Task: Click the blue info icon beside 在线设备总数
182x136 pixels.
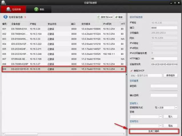Action: pyautogui.click(x=5, y=17)
